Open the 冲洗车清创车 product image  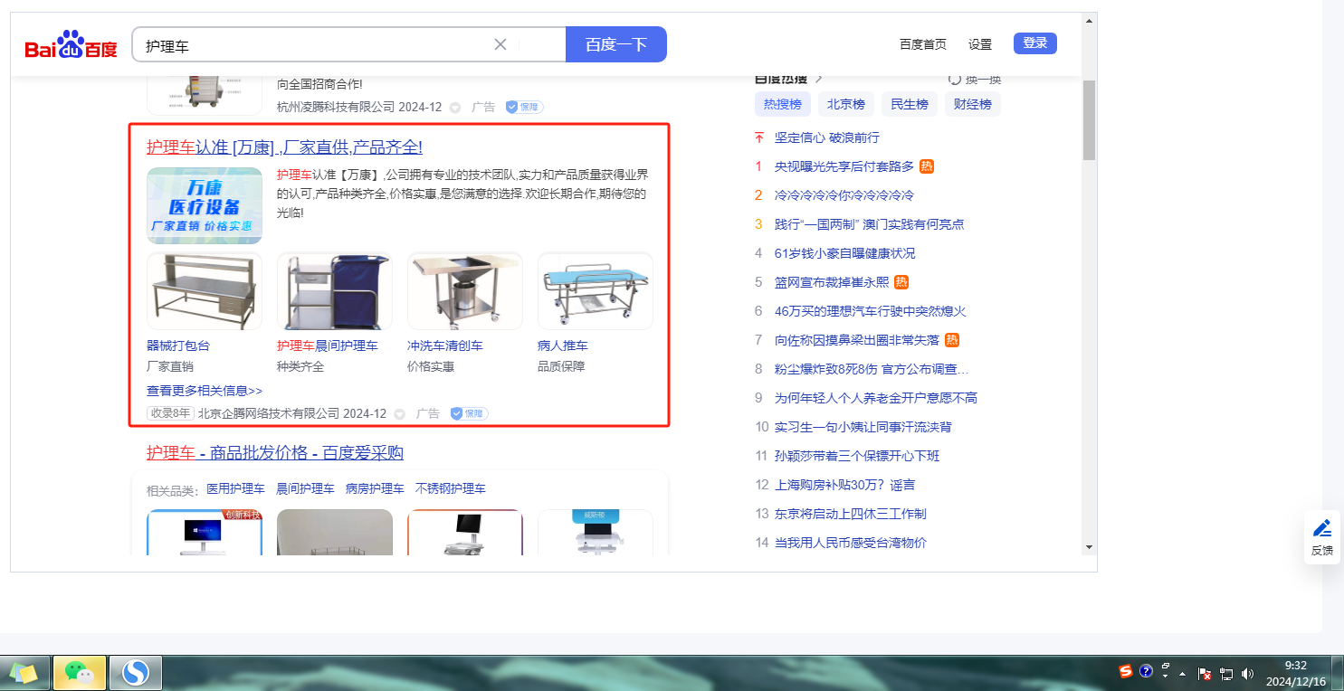[465, 291]
